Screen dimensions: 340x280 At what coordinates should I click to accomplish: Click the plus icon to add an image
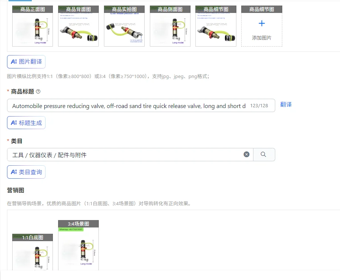262,23
